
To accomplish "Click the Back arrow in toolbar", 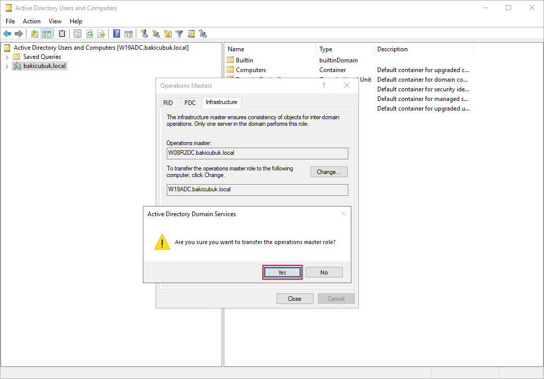I will point(7,34).
